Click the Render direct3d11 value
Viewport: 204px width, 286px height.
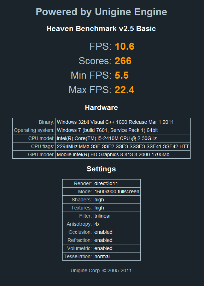pos(117,183)
